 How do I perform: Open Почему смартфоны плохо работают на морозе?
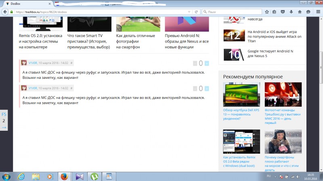point(281,164)
